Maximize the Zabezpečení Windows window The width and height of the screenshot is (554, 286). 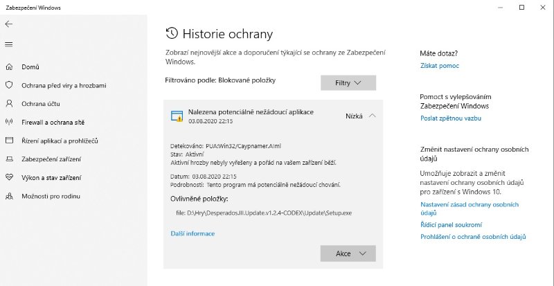pos(521,8)
